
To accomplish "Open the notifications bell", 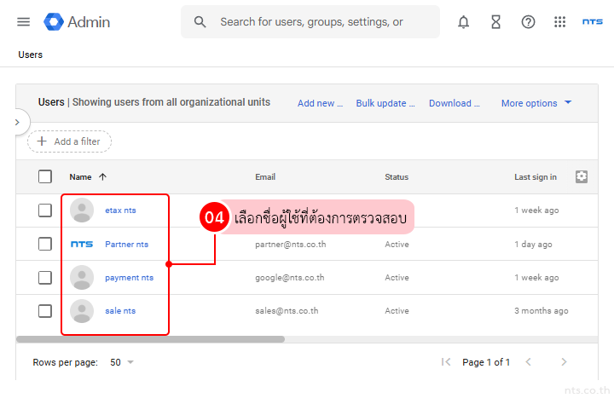I will (463, 22).
